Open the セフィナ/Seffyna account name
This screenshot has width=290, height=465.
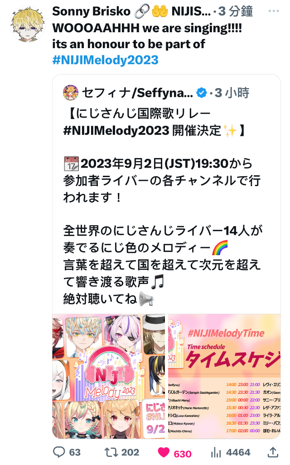tap(137, 93)
